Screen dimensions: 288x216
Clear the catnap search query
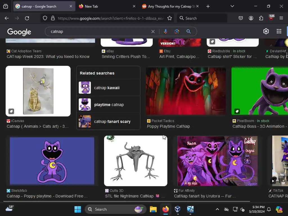click(153, 31)
